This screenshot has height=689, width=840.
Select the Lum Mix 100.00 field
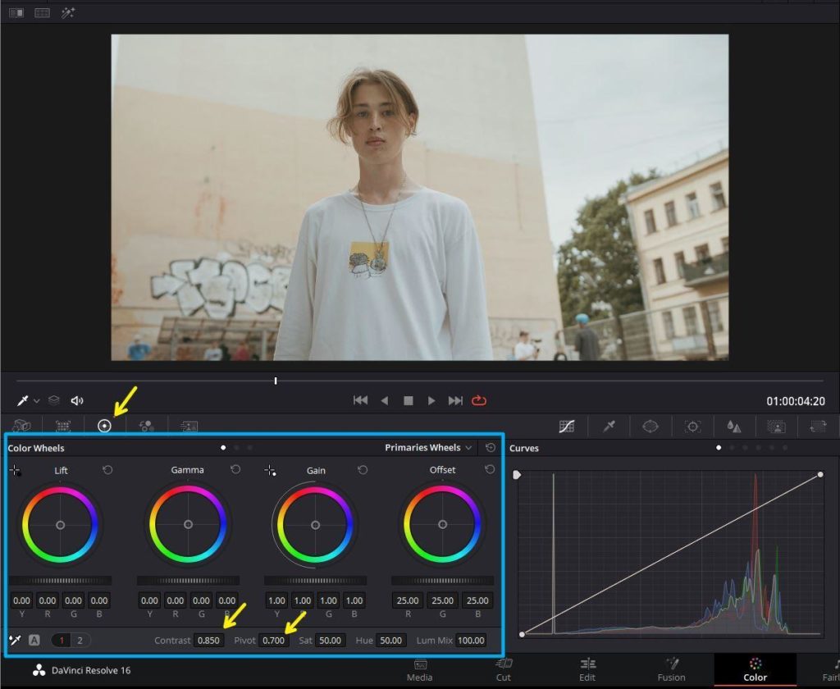[x=471, y=641]
